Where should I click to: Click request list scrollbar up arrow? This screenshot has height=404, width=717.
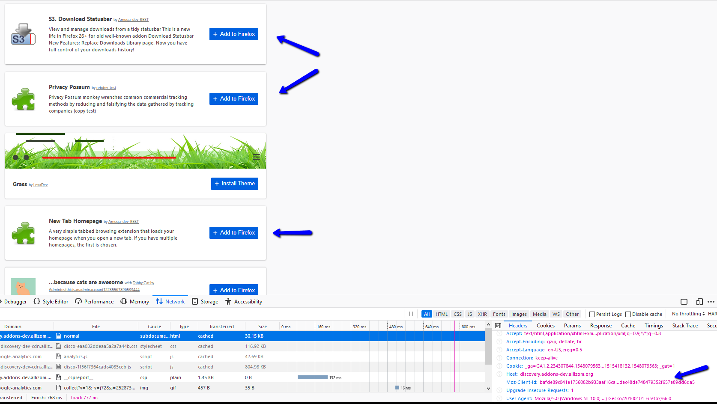tap(488, 325)
